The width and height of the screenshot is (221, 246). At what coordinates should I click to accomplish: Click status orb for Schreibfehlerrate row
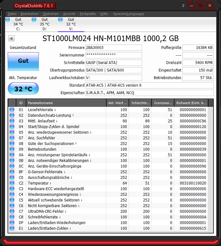click(x=12, y=217)
